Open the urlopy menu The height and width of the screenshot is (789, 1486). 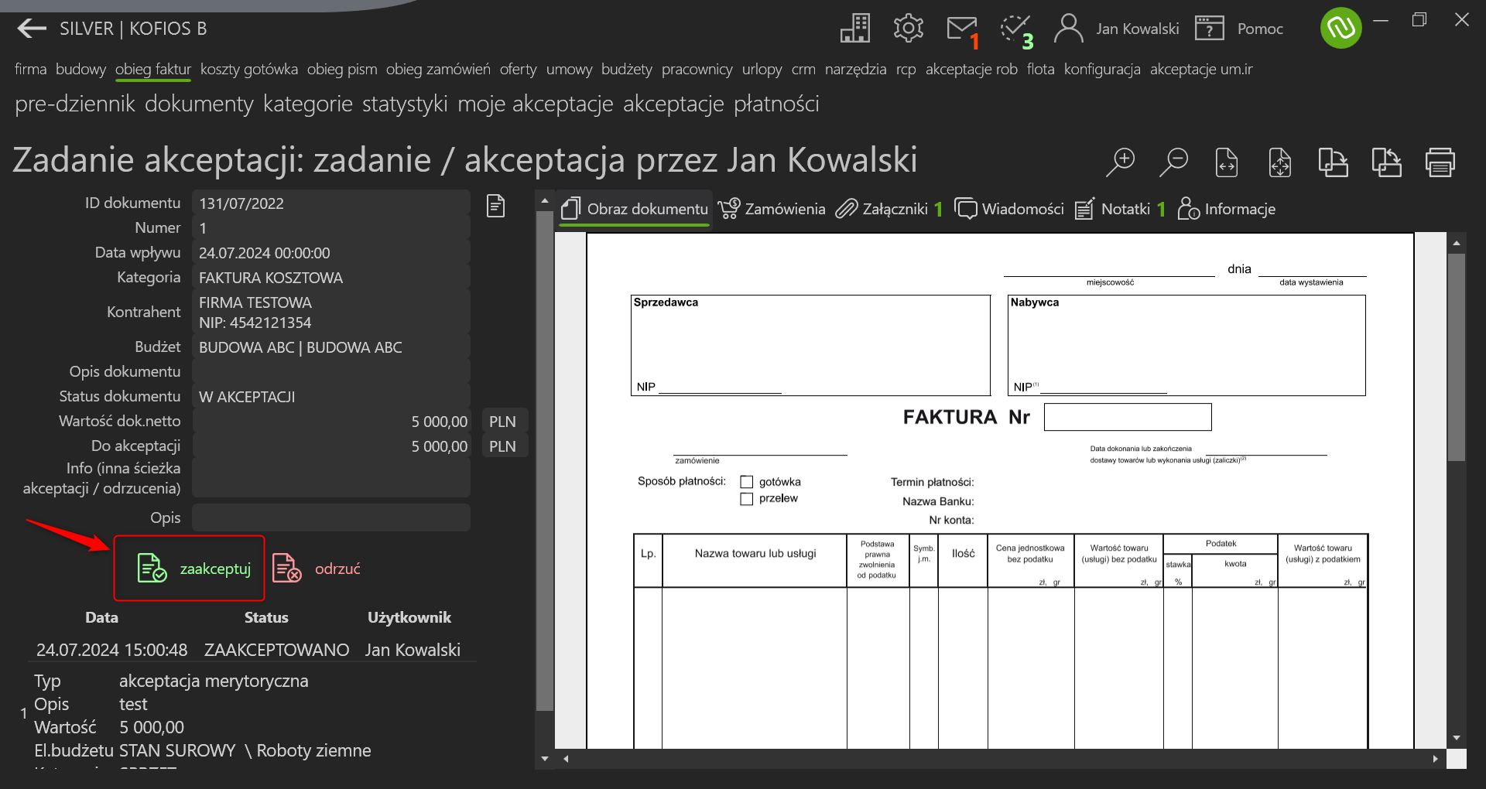pyautogui.click(x=762, y=69)
